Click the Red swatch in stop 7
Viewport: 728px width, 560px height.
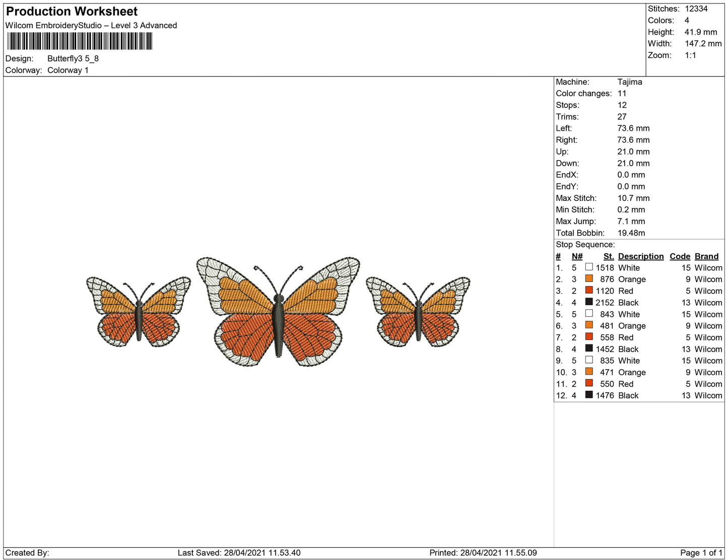[588, 337]
